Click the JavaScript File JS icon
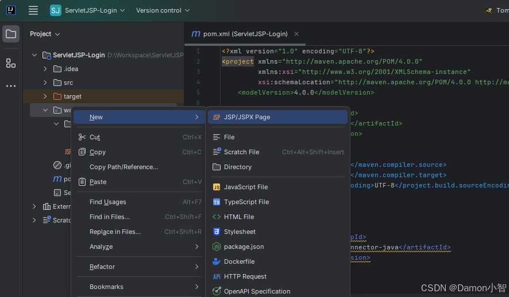 (217, 187)
